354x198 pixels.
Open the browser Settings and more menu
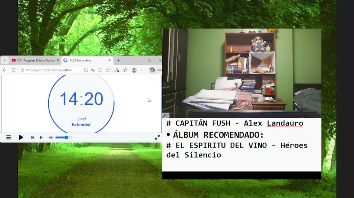(x=143, y=70)
